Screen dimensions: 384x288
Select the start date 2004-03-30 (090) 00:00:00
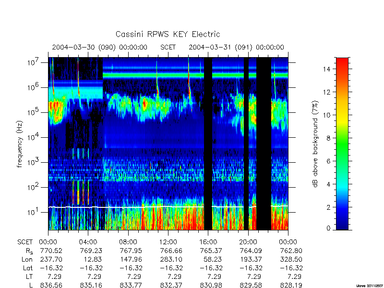pyautogui.click(x=100, y=47)
